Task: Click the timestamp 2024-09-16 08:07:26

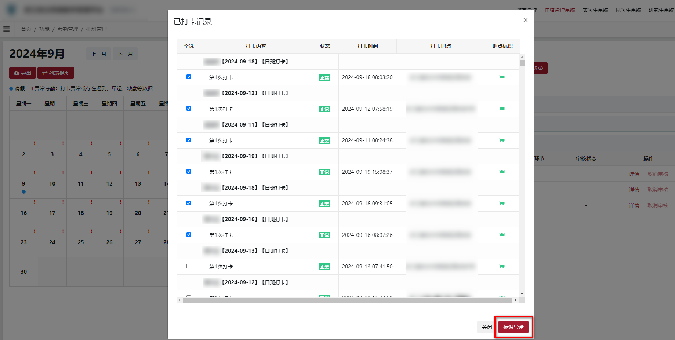Action: tap(367, 235)
